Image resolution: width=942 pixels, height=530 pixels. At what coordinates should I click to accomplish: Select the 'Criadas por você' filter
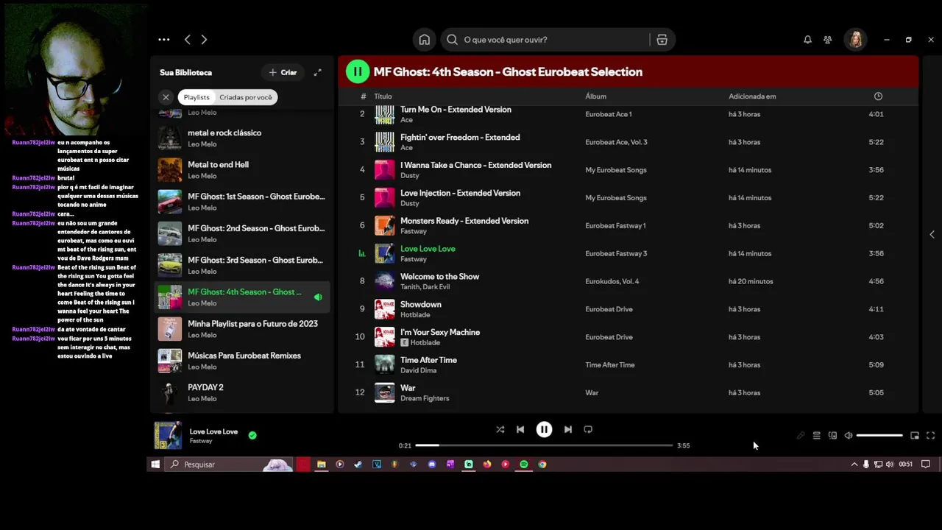245,97
